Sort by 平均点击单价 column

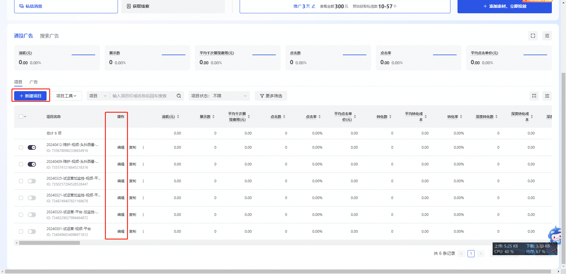point(355,117)
